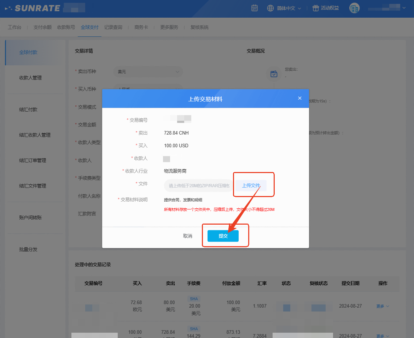Open the account name dropdown arrow

[x=404, y=8]
